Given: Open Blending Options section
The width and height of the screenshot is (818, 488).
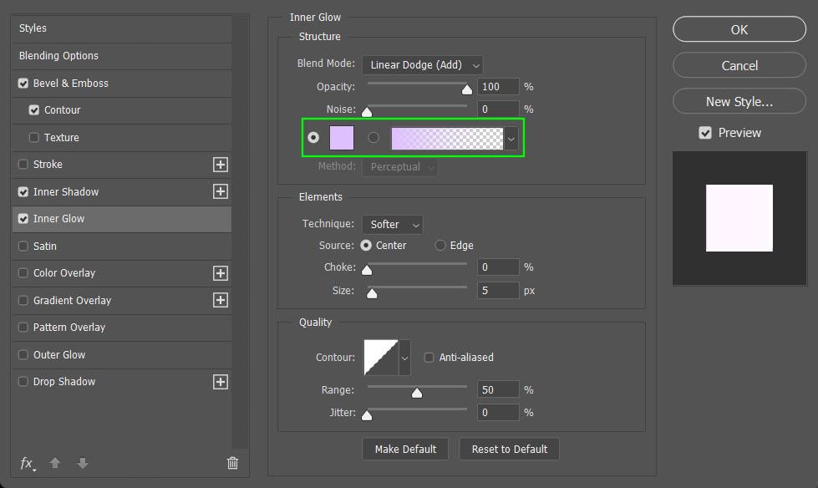Looking at the screenshot, I should pyautogui.click(x=121, y=56).
